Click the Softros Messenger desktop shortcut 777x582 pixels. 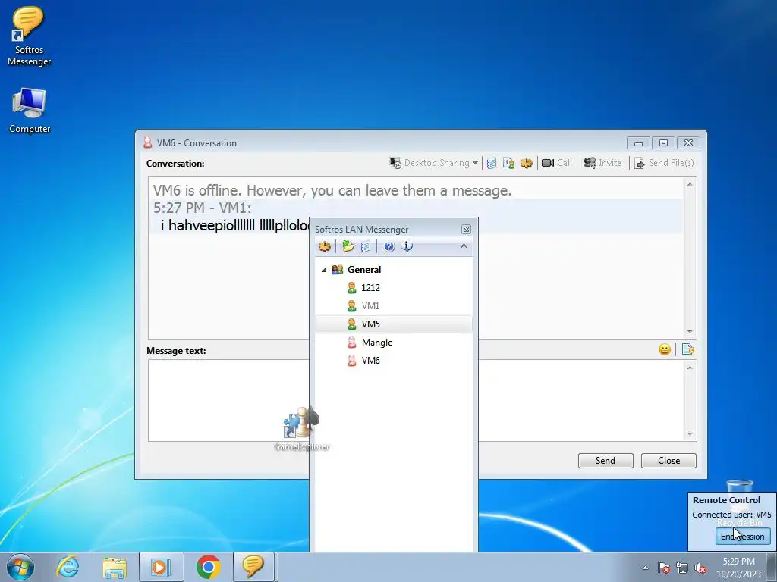tap(29, 36)
